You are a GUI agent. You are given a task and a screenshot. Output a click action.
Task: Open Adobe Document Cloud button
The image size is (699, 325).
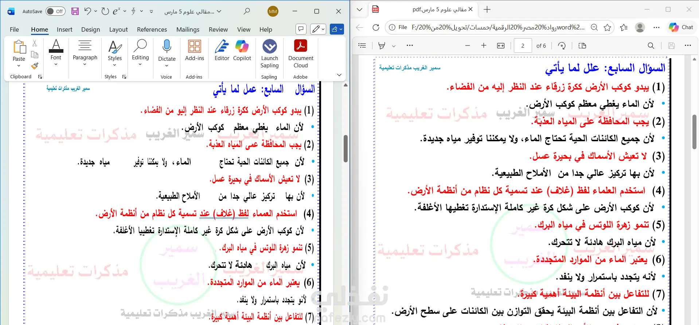pos(301,53)
